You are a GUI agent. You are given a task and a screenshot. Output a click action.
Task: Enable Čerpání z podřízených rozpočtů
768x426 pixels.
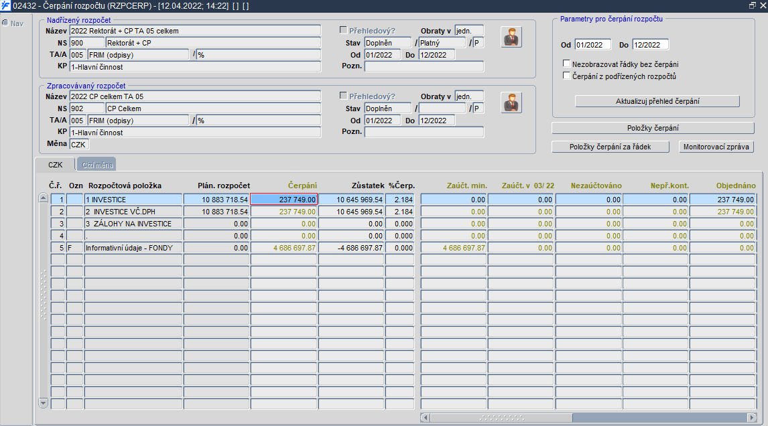click(567, 76)
